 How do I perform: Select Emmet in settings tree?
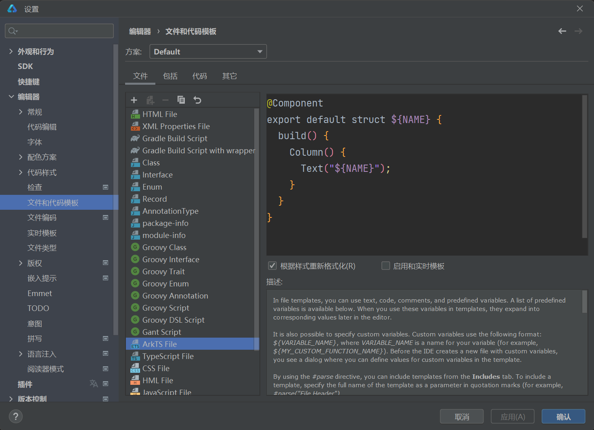(x=40, y=293)
